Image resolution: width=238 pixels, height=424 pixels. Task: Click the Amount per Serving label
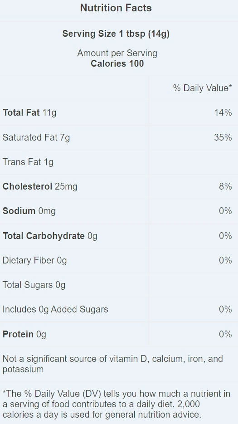point(117,53)
